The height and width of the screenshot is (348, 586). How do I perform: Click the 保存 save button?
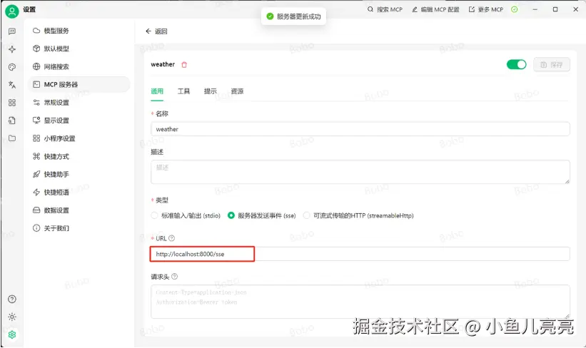(x=552, y=65)
